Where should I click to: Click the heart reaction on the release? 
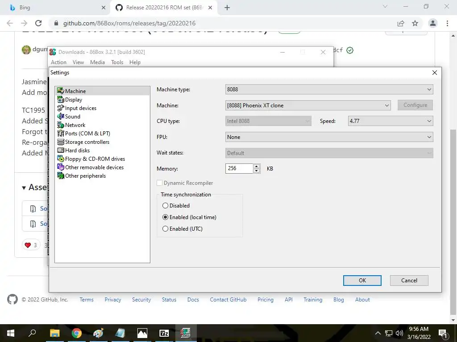(x=31, y=245)
